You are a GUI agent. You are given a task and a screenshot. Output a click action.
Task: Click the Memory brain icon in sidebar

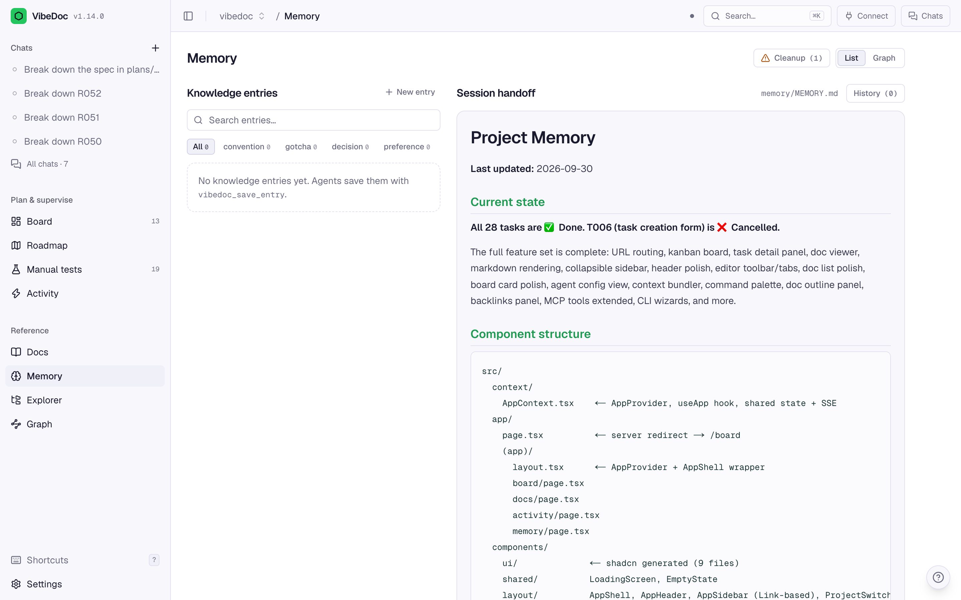16,376
